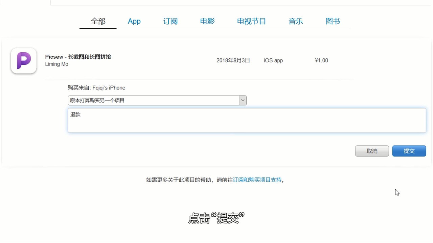Follow the 订阅和购买项目支持 link

click(257, 180)
